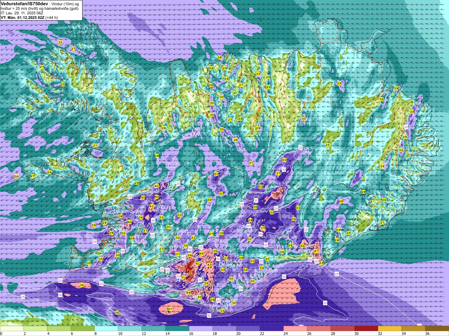
Task: Click the yellow gust label 43
Action: click(x=209, y=265)
